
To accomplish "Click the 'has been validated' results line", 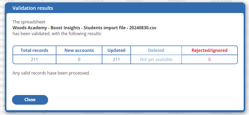I will [x=57, y=34].
